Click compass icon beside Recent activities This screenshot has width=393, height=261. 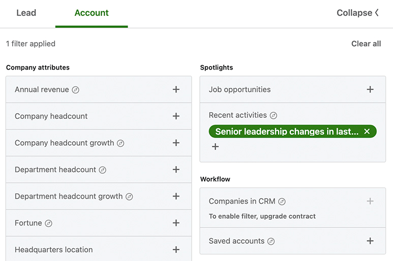coord(273,115)
